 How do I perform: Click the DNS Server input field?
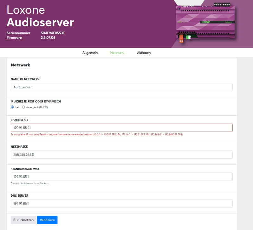122,204
